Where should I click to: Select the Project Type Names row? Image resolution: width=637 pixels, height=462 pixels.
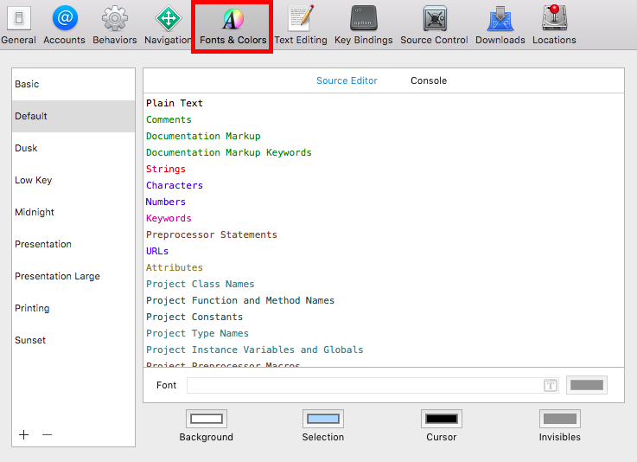(x=384, y=333)
